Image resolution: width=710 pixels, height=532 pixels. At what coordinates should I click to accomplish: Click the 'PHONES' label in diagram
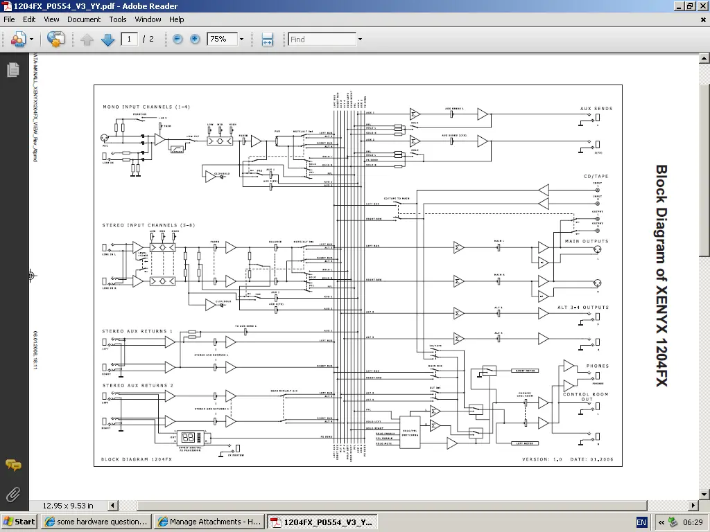[x=598, y=366]
